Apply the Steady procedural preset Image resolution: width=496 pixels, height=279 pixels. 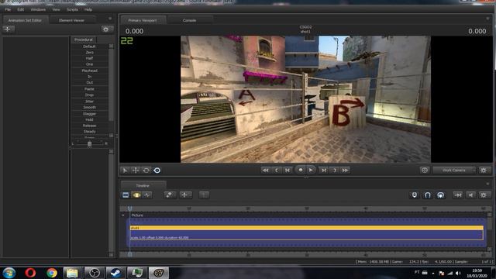[90, 132]
